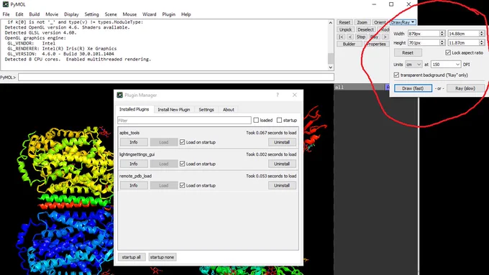Click Plugin Manager help question mark
This screenshot has height=275, width=489.
(x=278, y=95)
